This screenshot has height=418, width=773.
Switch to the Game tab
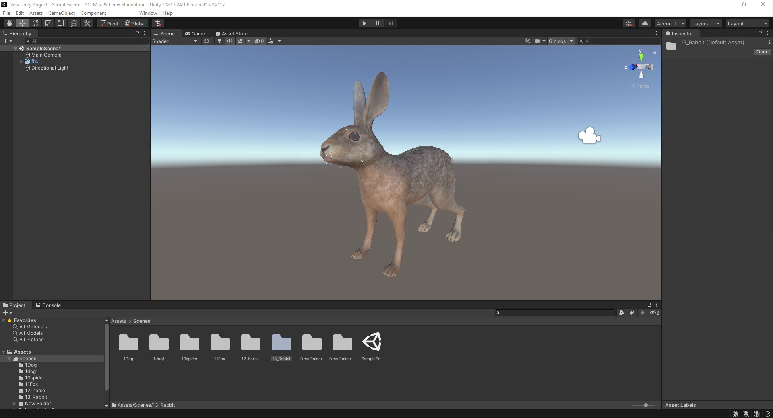[195, 34]
